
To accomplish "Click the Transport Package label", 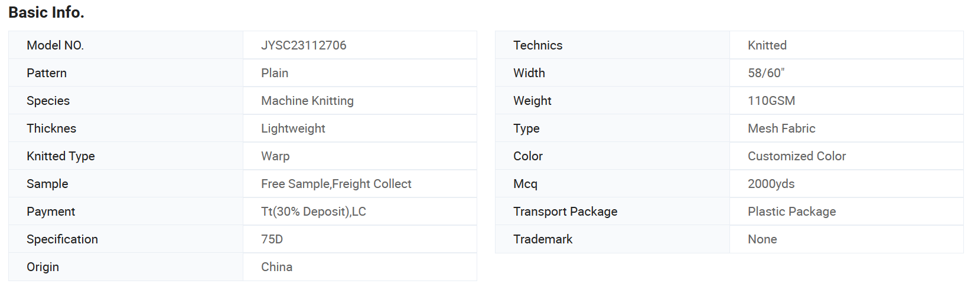I will tap(565, 212).
